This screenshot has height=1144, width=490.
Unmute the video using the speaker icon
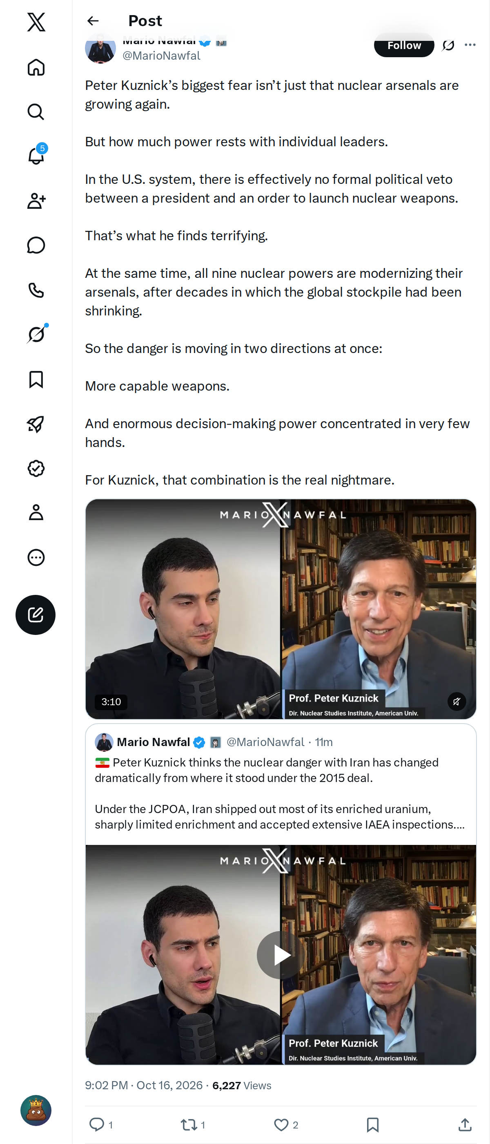tap(456, 702)
